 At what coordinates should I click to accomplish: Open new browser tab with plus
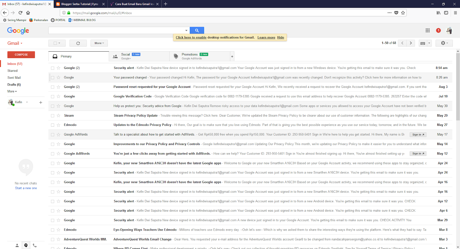tap(166, 4)
